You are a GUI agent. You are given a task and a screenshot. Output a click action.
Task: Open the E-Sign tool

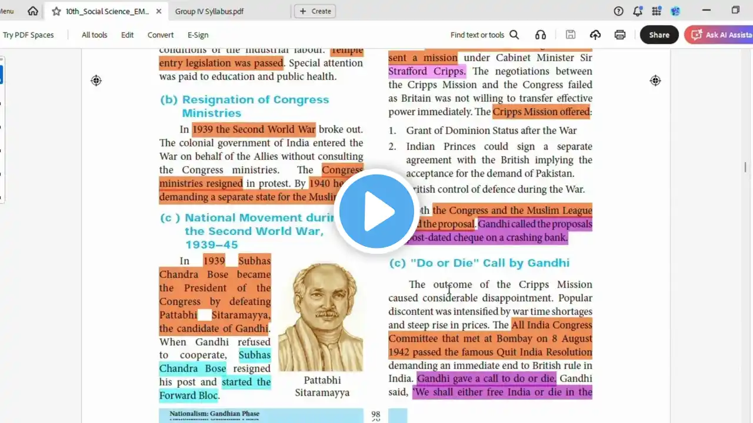click(198, 35)
